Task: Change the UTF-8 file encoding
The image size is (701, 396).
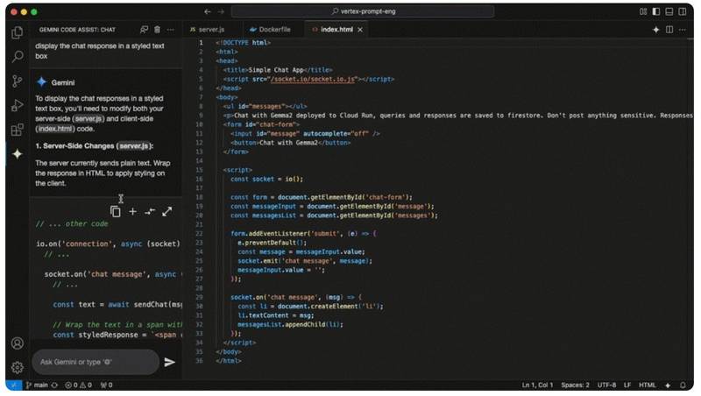Action: point(606,385)
